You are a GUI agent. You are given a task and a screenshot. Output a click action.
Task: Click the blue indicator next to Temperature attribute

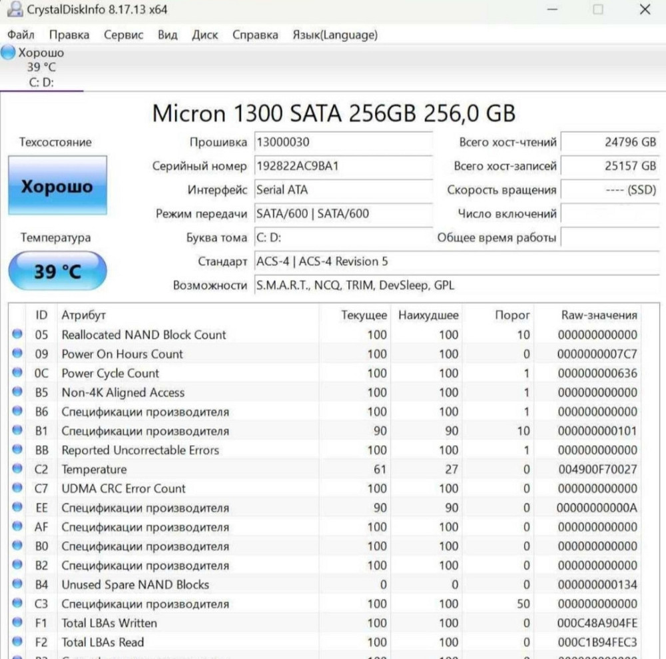16,469
